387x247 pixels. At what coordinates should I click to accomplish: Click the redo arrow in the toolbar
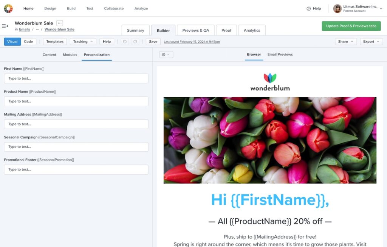135,41
